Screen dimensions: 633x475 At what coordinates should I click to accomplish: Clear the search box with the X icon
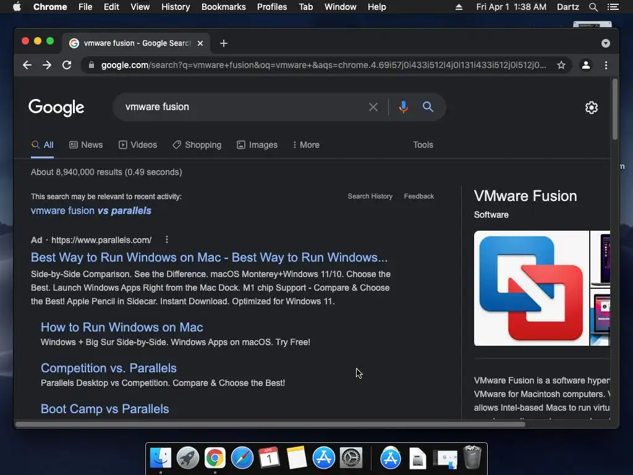tap(373, 107)
